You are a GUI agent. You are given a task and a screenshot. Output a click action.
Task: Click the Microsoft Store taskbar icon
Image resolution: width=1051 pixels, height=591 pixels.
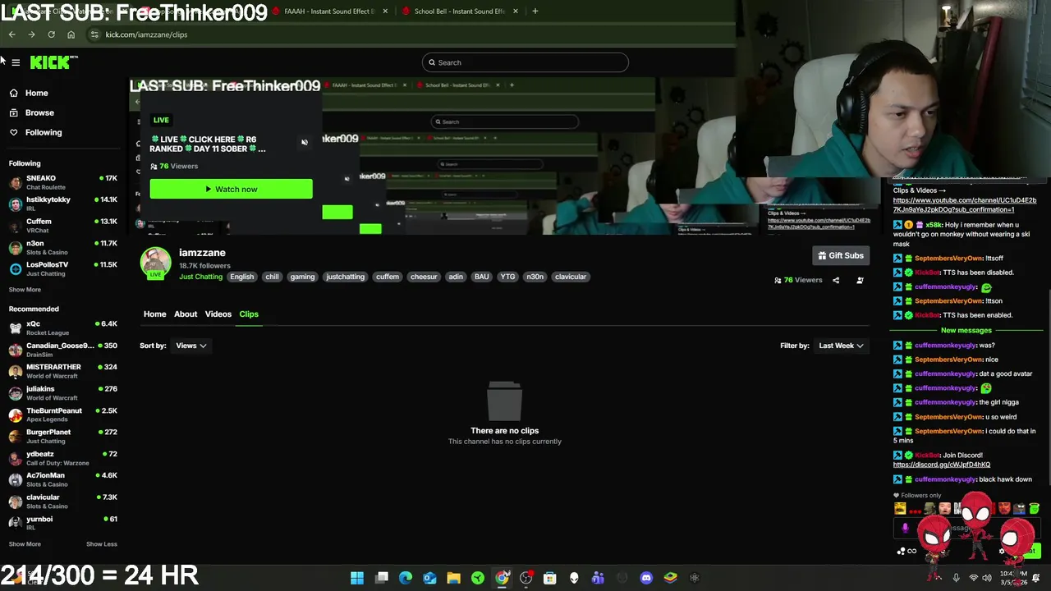click(x=550, y=578)
